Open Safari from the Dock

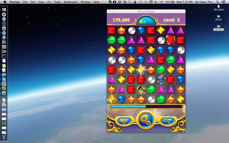[4, 33]
